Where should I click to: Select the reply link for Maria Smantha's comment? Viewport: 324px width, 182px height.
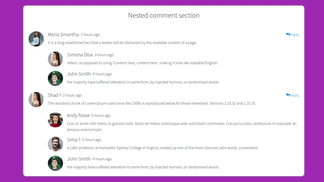[295, 34]
